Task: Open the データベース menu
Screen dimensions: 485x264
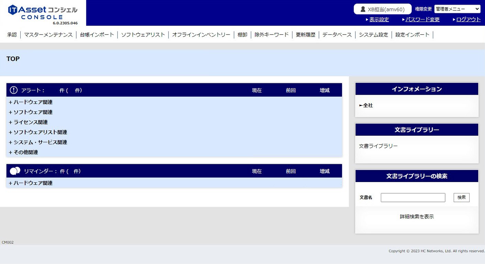Action: tap(337, 35)
